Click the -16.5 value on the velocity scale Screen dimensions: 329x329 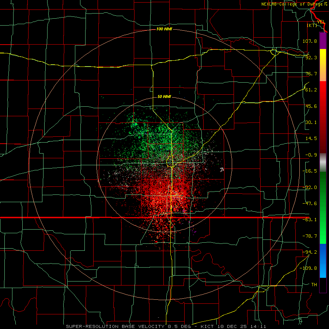[x=310, y=171]
